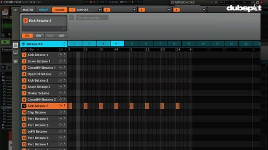
Task: Open the Pattern editor grid view icon
Action: pyautogui.click(x=15, y=45)
